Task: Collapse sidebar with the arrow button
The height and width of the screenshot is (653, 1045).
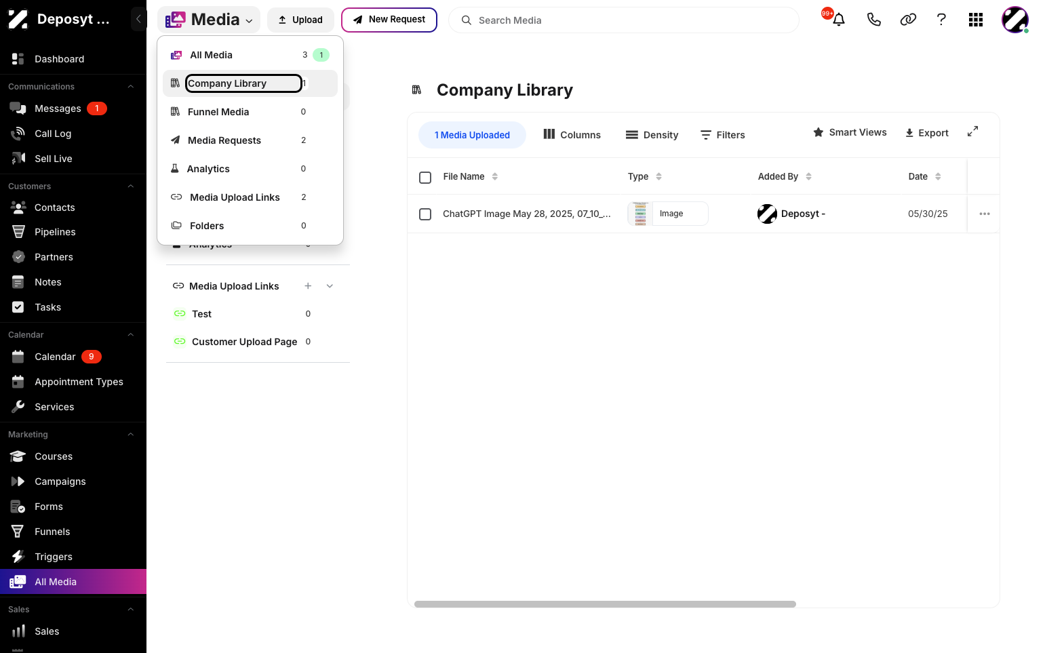Action: tap(138, 19)
